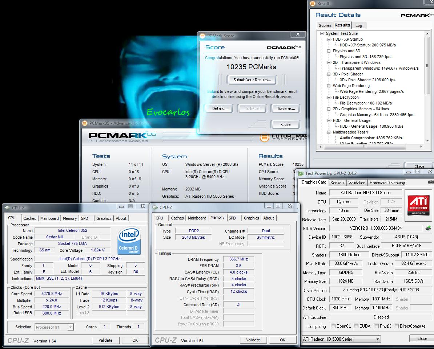Click OK in the left CPU-Z window
The image size is (434, 349).
click(135, 340)
